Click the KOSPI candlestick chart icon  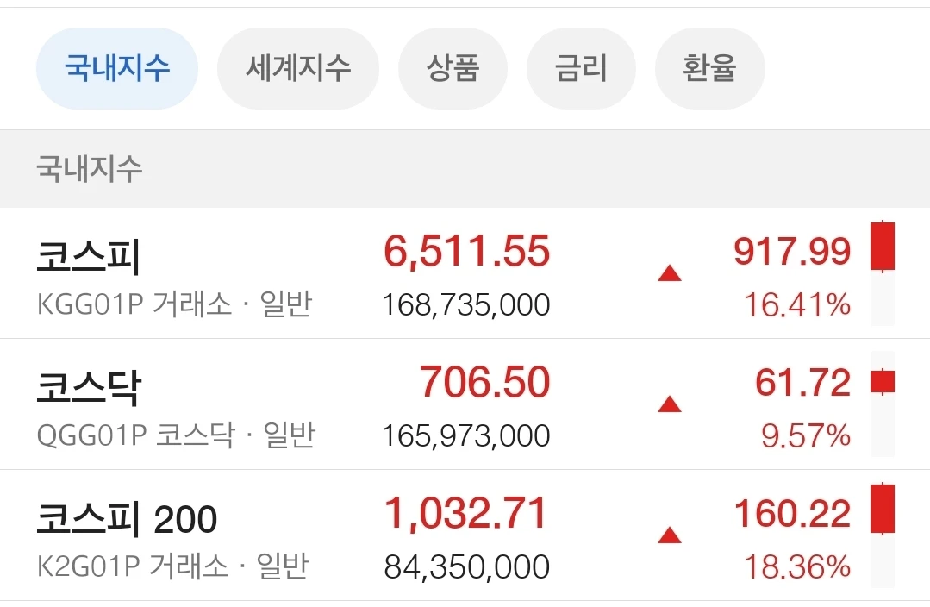(883, 273)
